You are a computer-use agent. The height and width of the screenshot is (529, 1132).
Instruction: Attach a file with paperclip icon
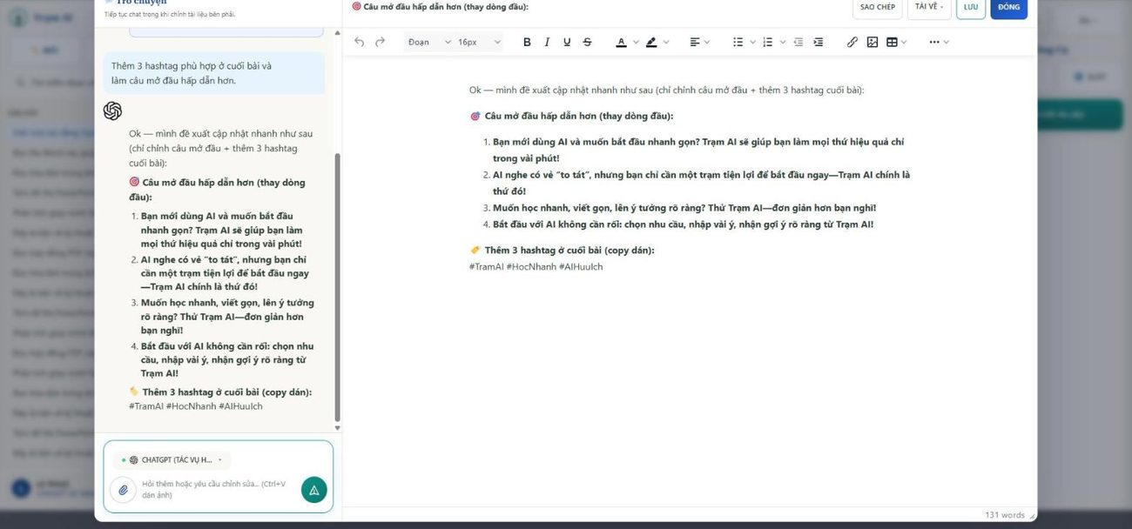(124, 490)
